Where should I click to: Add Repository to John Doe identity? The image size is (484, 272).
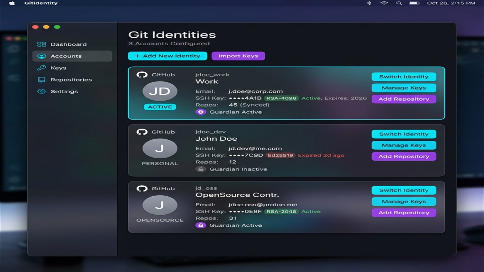[404, 156]
